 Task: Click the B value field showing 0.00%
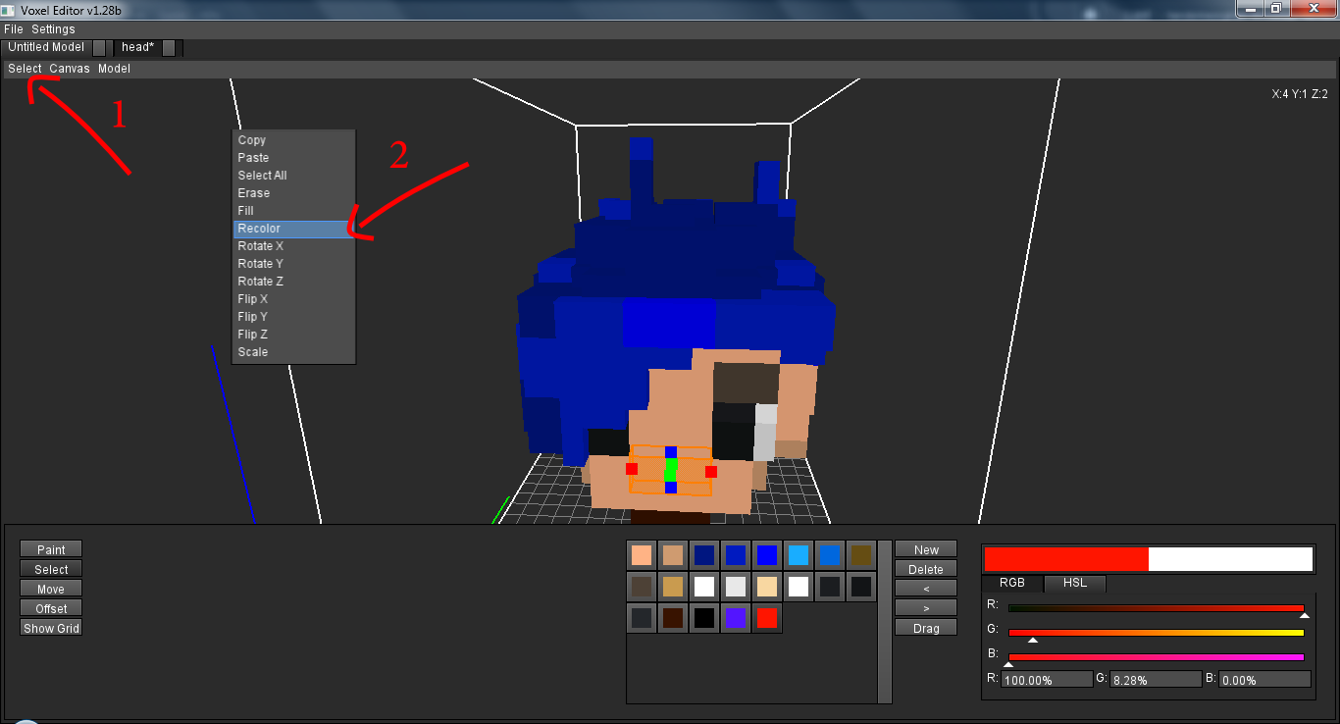(1264, 679)
